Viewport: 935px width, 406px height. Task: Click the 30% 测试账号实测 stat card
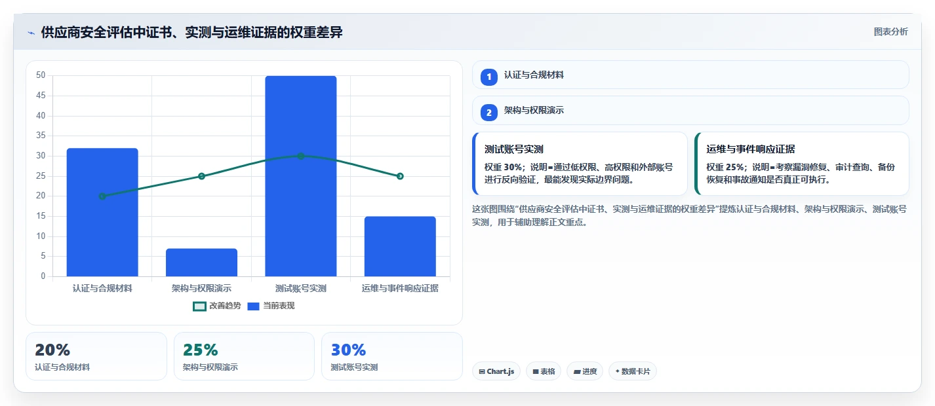pyautogui.click(x=392, y=356)
